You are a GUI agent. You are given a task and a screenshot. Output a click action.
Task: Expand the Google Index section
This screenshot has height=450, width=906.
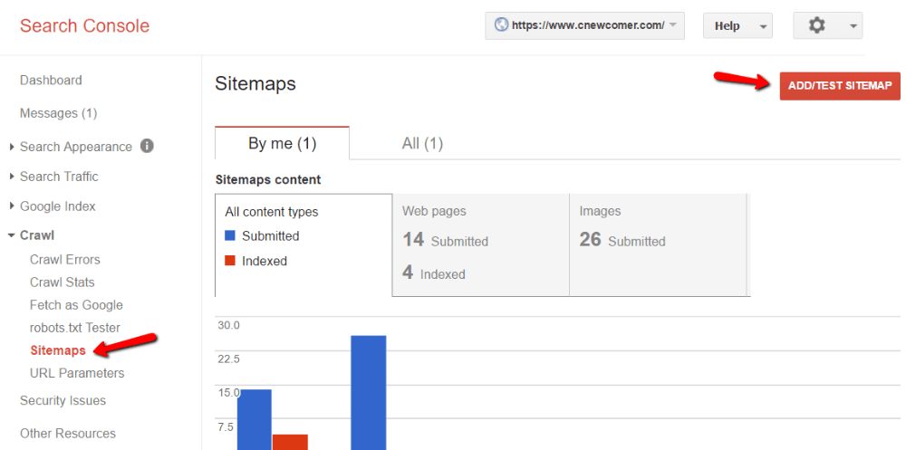tap(12, 206)
